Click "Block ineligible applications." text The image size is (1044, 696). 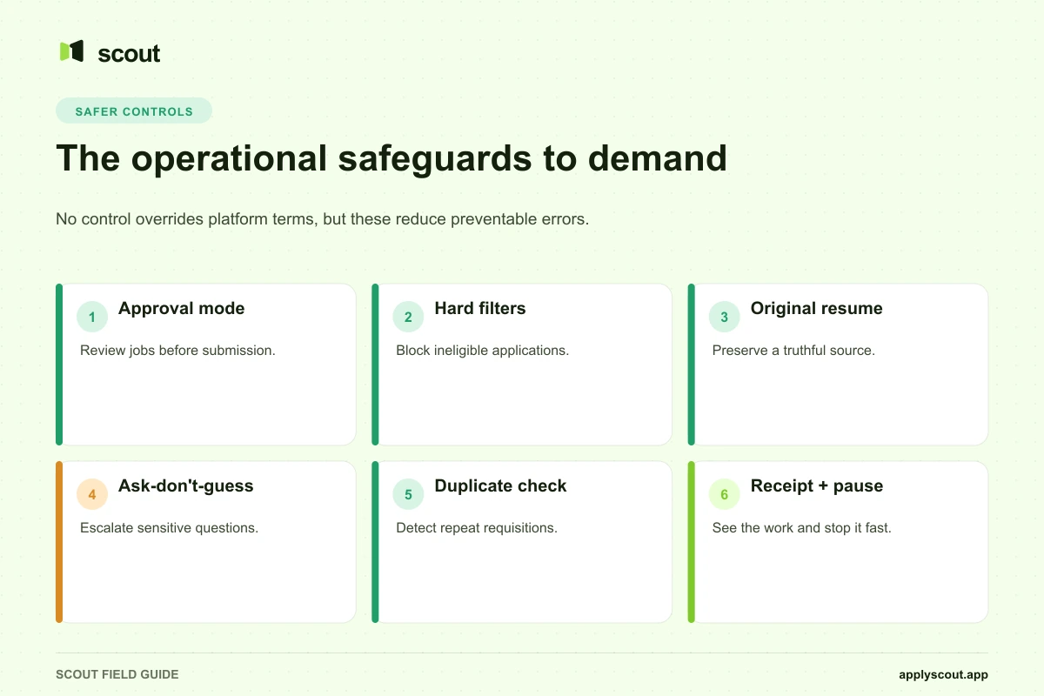tap(482, 351)
